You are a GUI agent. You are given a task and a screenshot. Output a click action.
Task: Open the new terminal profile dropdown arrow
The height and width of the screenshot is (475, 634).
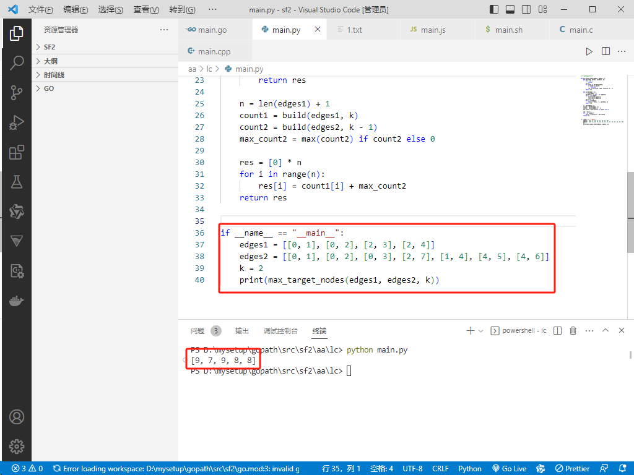pyautogui.click(x=480, y=331)
